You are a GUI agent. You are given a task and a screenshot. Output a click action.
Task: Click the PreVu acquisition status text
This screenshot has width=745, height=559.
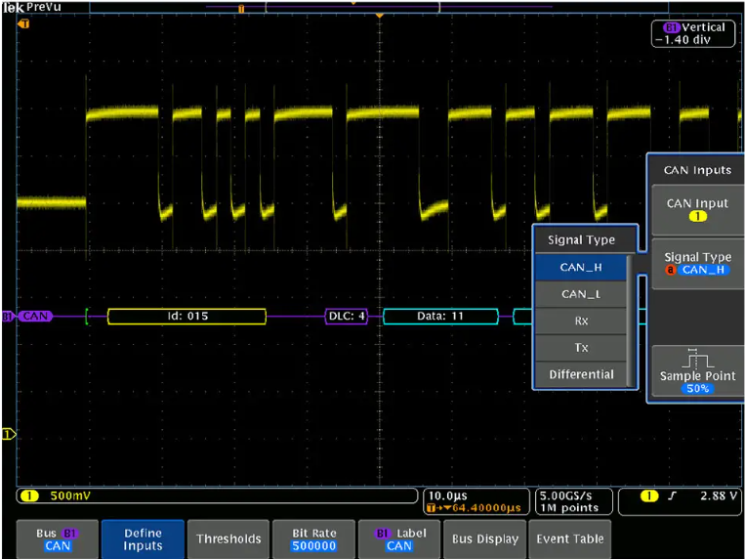44,7
